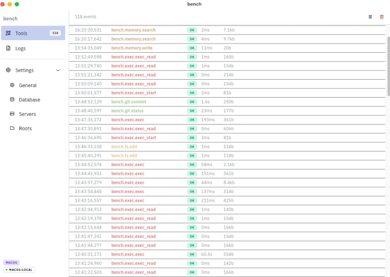Collapse the Settings section chevron
The width and height of the screenshot is (390, 277).
coord(58,70)
